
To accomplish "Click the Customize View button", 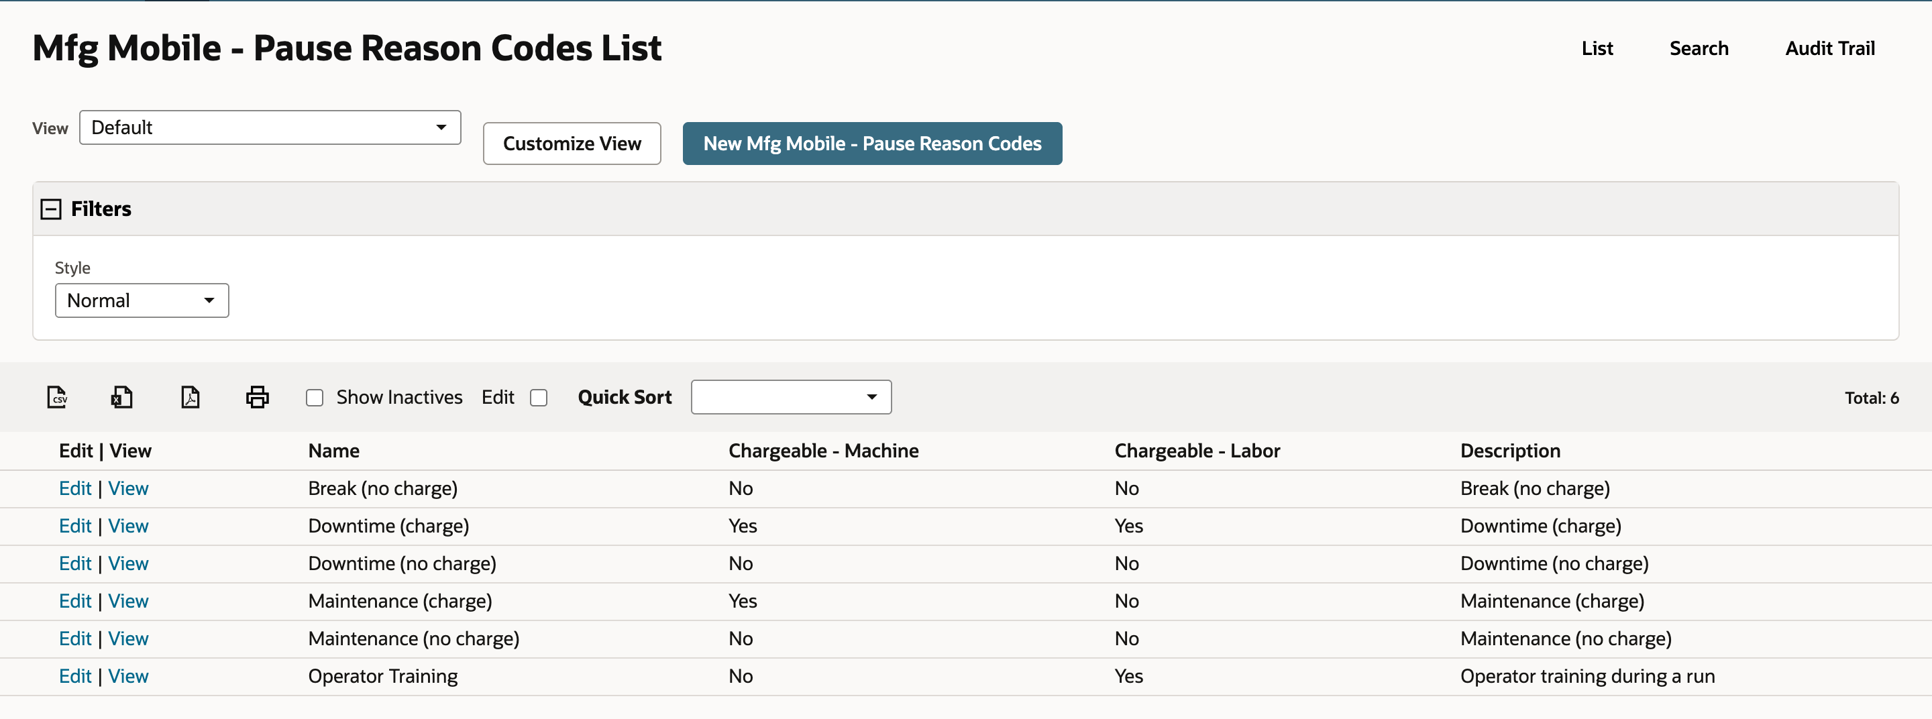I will pyautogui.click(x=572, y=144).
